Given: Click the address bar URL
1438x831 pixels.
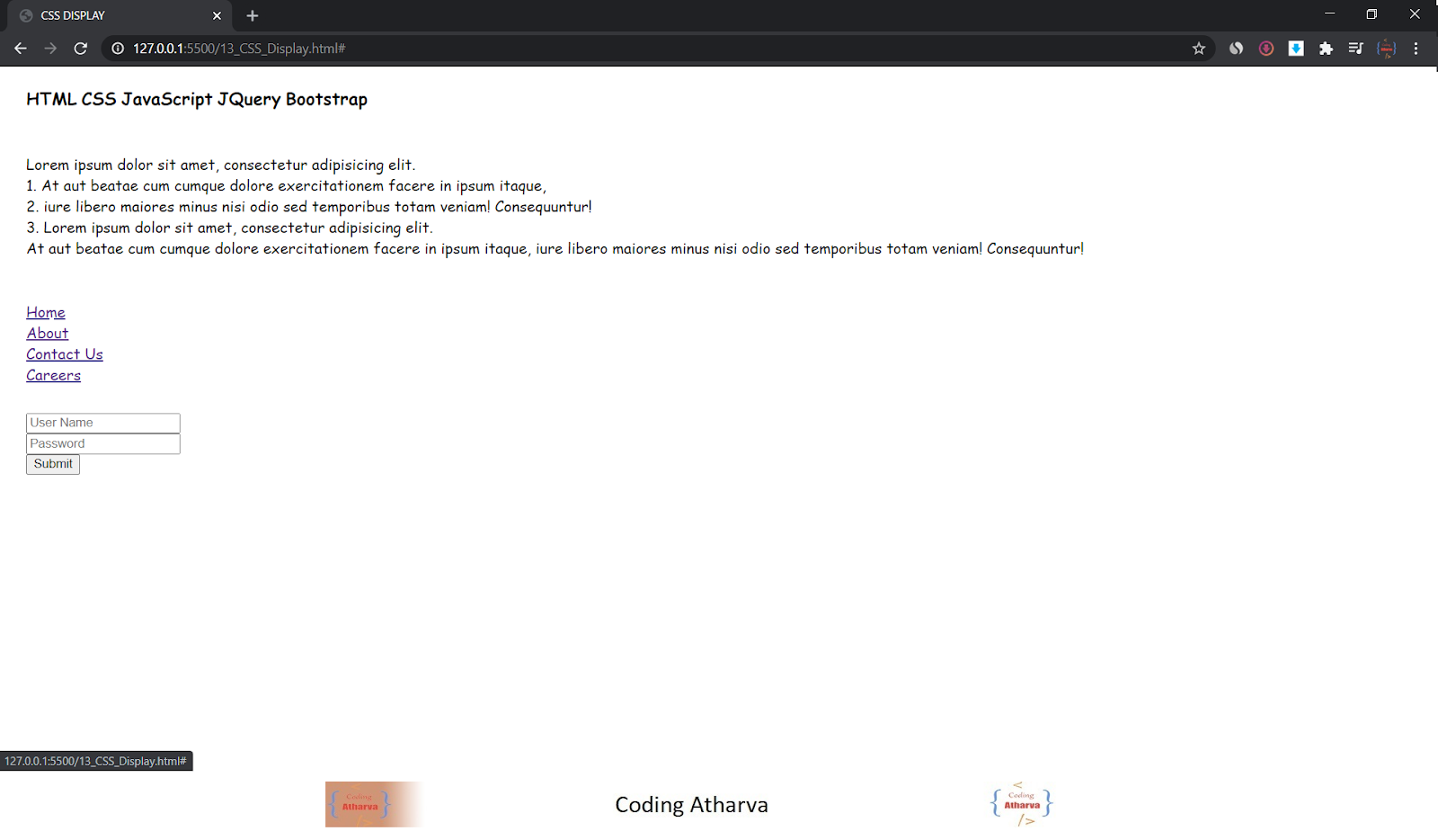Looking at the screenshot, I should pos(238,48).
